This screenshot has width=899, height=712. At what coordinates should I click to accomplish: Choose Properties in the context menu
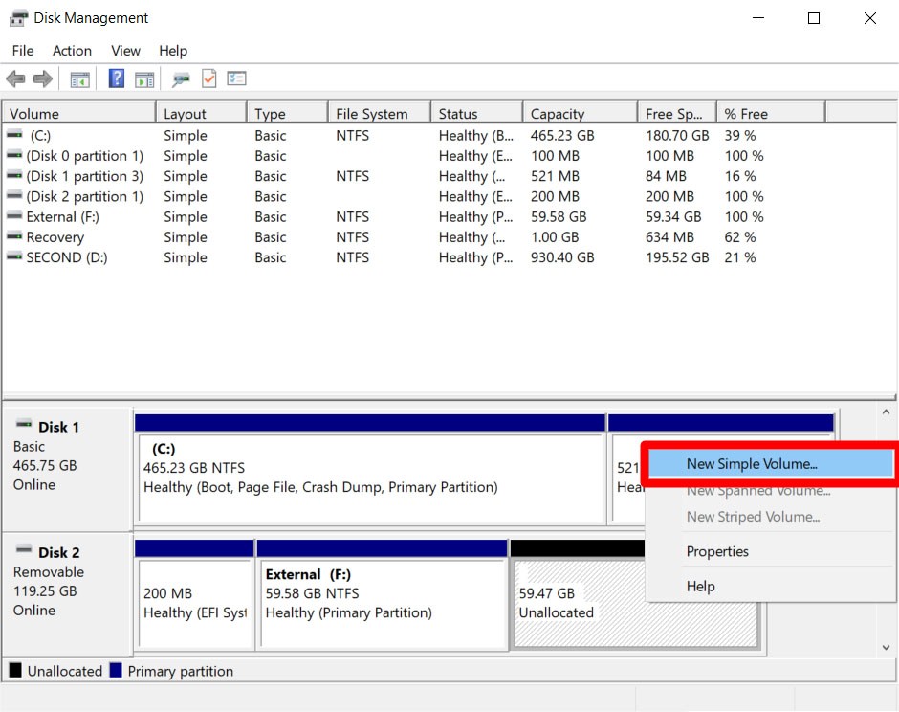click(x=717, y=551)
